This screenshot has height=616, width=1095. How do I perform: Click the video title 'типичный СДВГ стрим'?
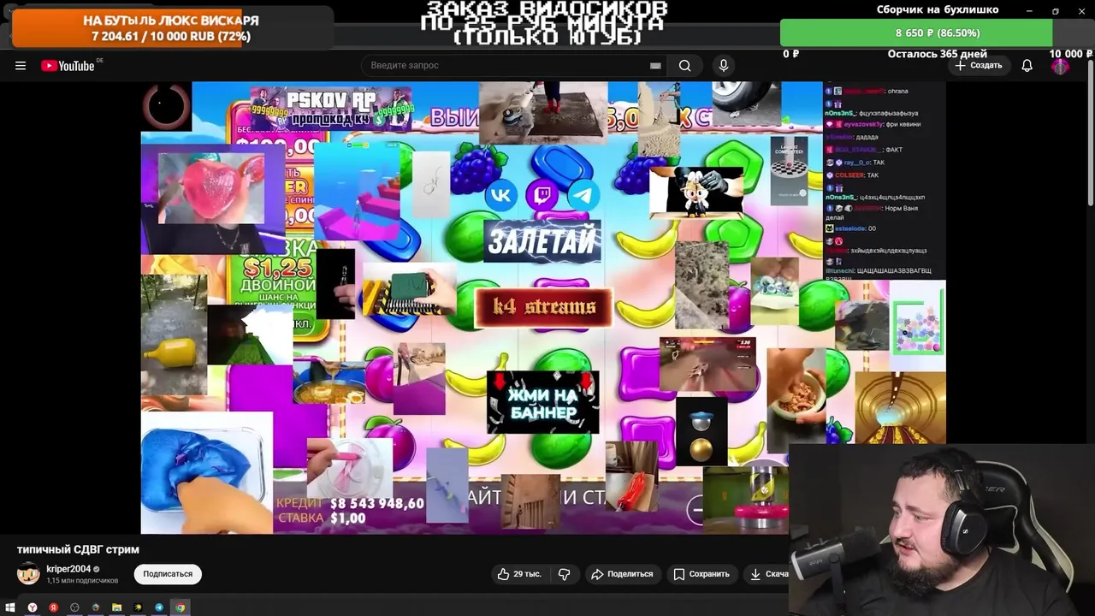tap(78, 549)
